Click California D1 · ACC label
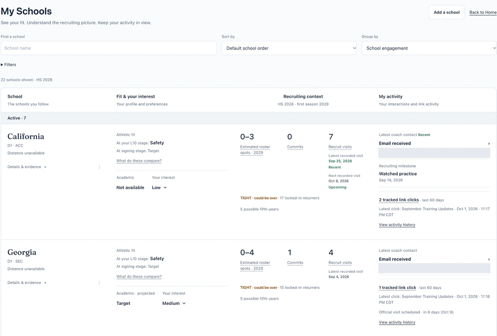This screenshot has width=497, height=336. (x=15, y=146)
